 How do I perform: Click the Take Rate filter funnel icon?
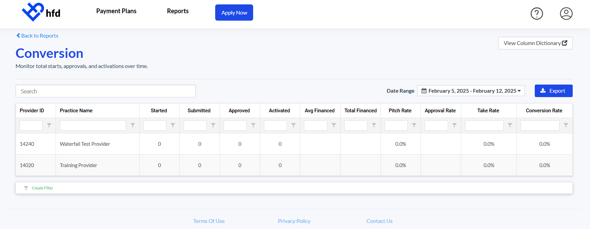point(510,125)
